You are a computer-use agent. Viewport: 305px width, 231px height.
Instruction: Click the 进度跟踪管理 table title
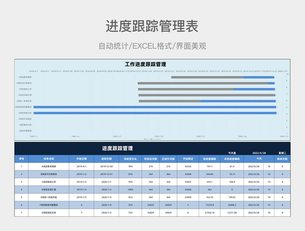pos(118,148)
